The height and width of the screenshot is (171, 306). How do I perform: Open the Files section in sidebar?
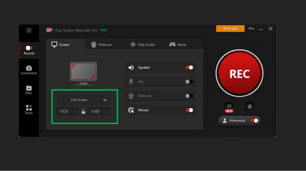click(29, 90)
